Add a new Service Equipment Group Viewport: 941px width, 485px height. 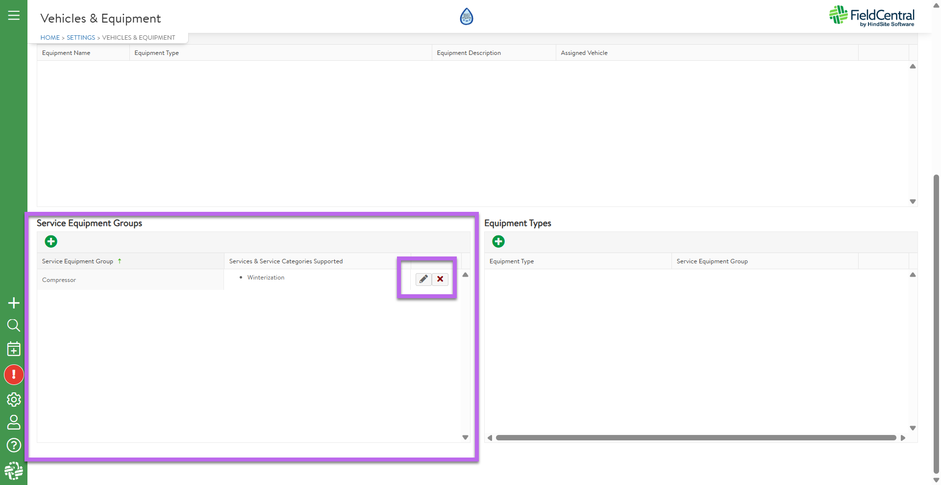51,241
